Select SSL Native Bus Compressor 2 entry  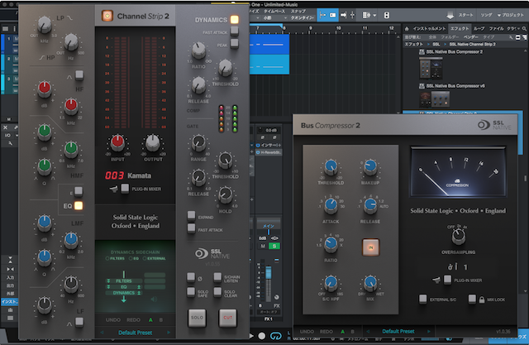click(450, 51)
